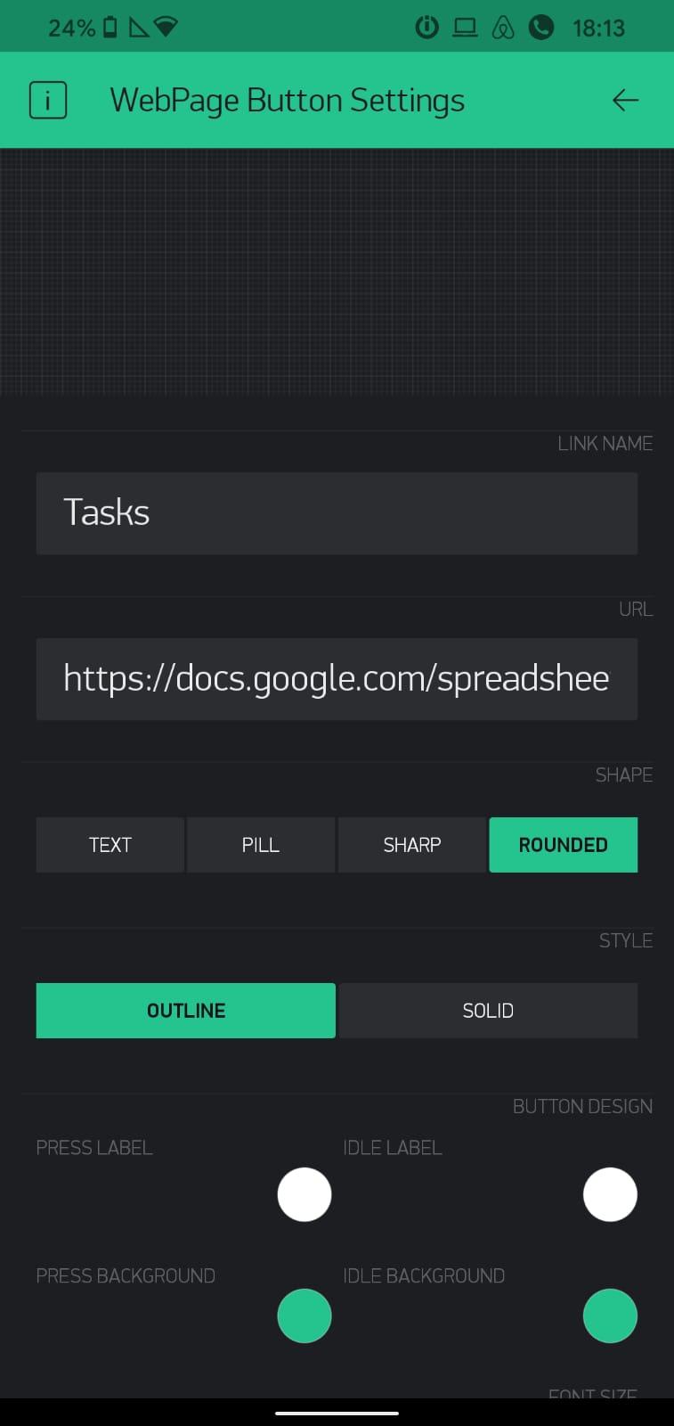Edit the Tasks link name field
Viewport: 674px width, 1426px height.
click(x=337, y=512)
